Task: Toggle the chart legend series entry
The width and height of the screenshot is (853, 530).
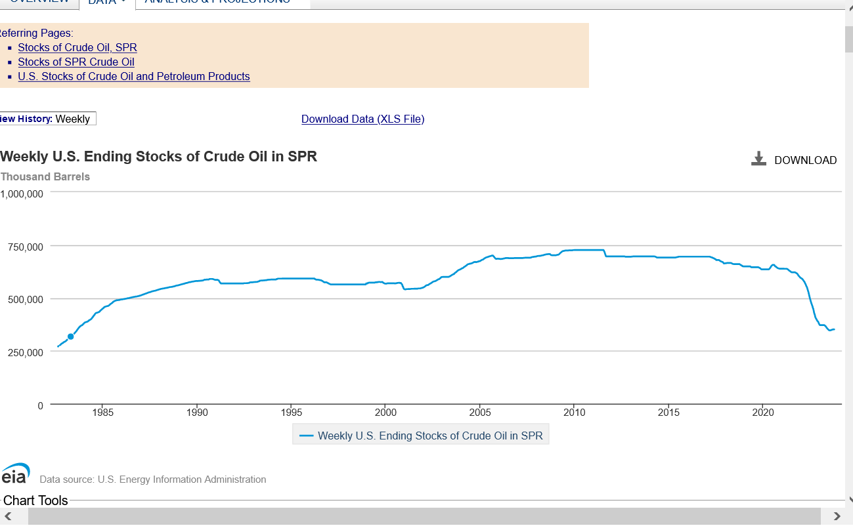Action: coord(421,436)
